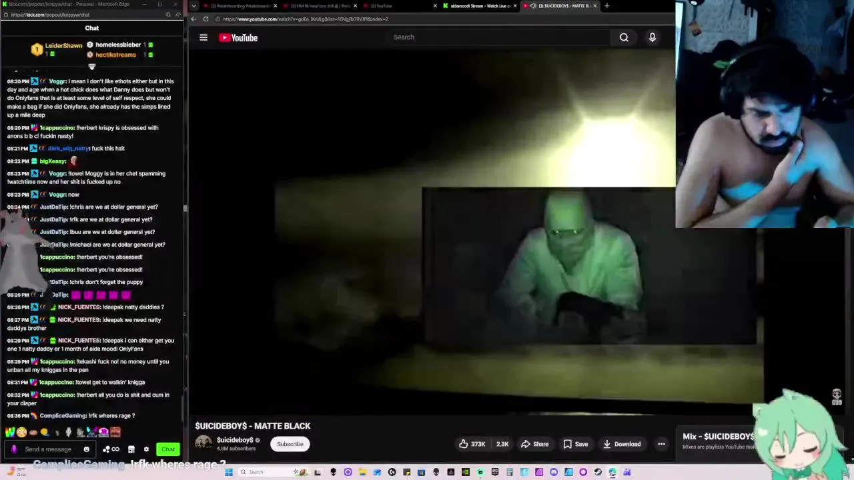Open a new browser tab
The height and width of the screenshot is (480, 854).
click(606, 6)
